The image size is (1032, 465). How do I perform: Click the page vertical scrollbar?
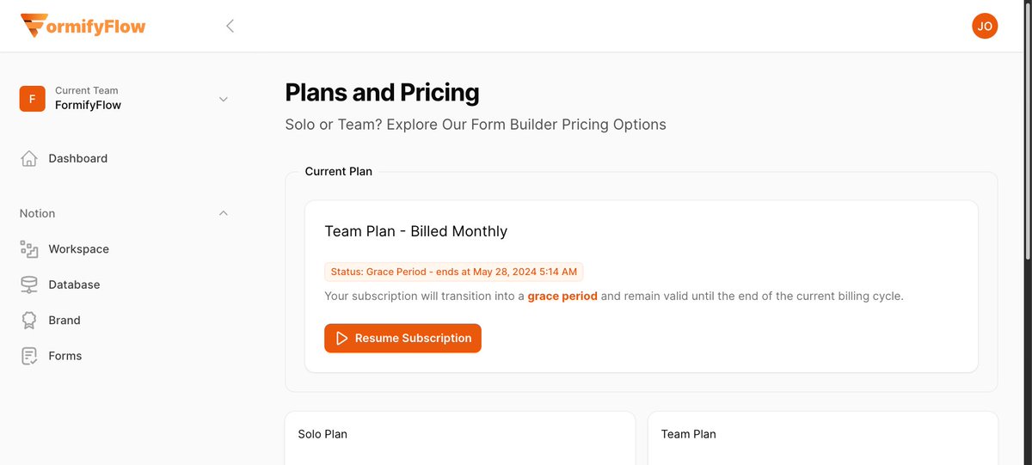pos(1027,129)
